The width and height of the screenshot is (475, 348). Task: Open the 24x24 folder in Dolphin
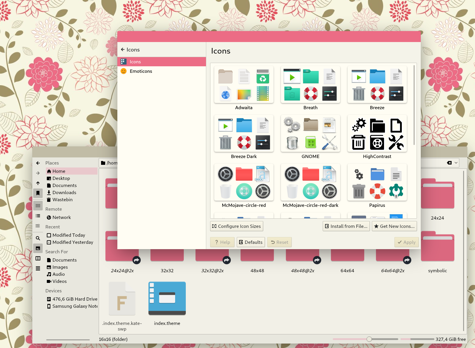438,200
